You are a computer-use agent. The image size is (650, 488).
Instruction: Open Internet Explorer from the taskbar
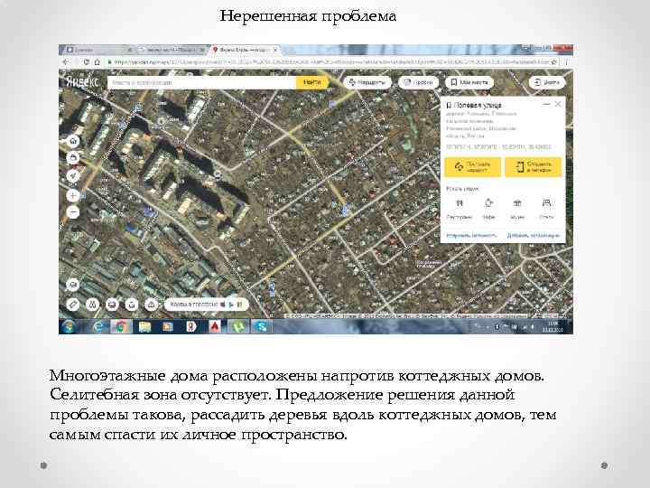point(99,326)
